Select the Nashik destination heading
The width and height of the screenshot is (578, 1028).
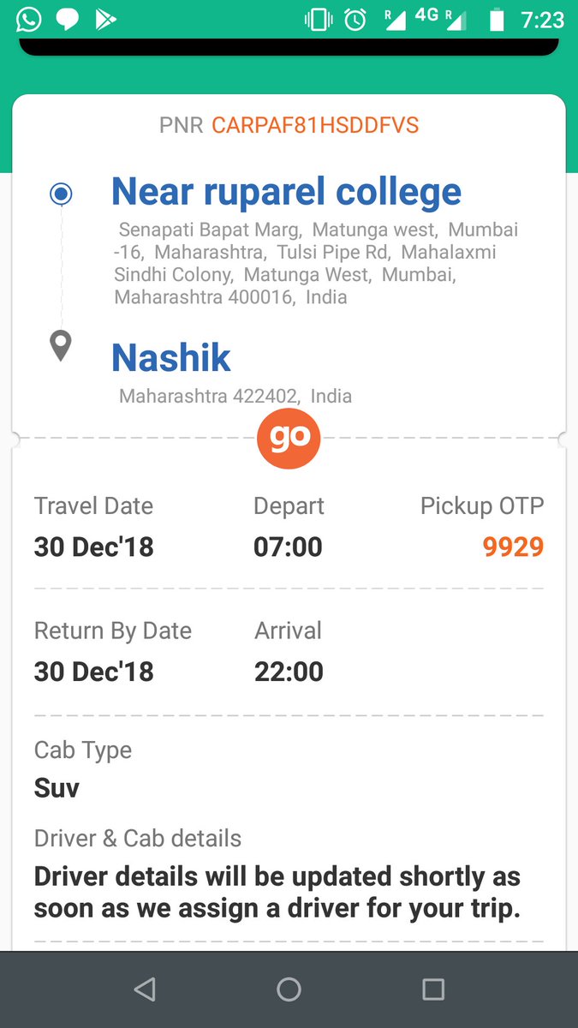[x=171, y=356]
